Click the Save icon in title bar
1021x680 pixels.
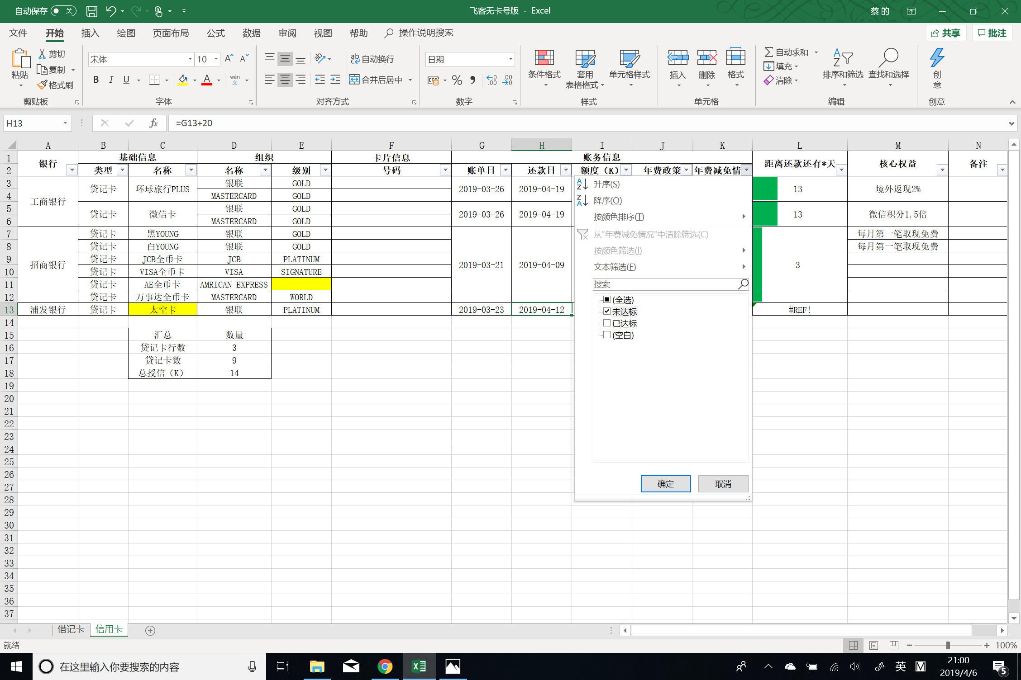(92, 11)
